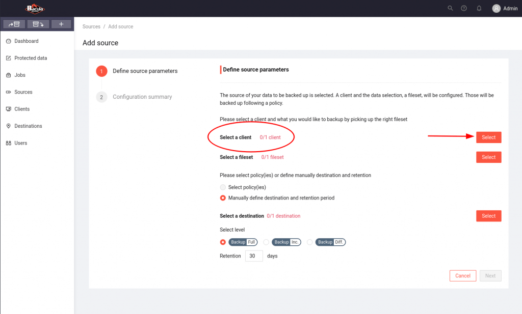Image resolution: width=522 pixels, height=314 pixels.
Task: Select the Backup Full level radio button
Action: pos(223,242)
